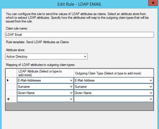Close the Edit Rule dialog
Viewport: 159px width, 129px height.
tap(153, 3)
